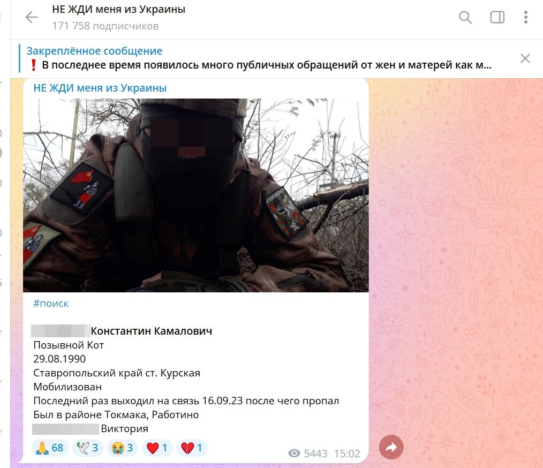Viewport: 543px width, 468px height.
Task: React with broken heart emoji
Action: click(192, 448)
